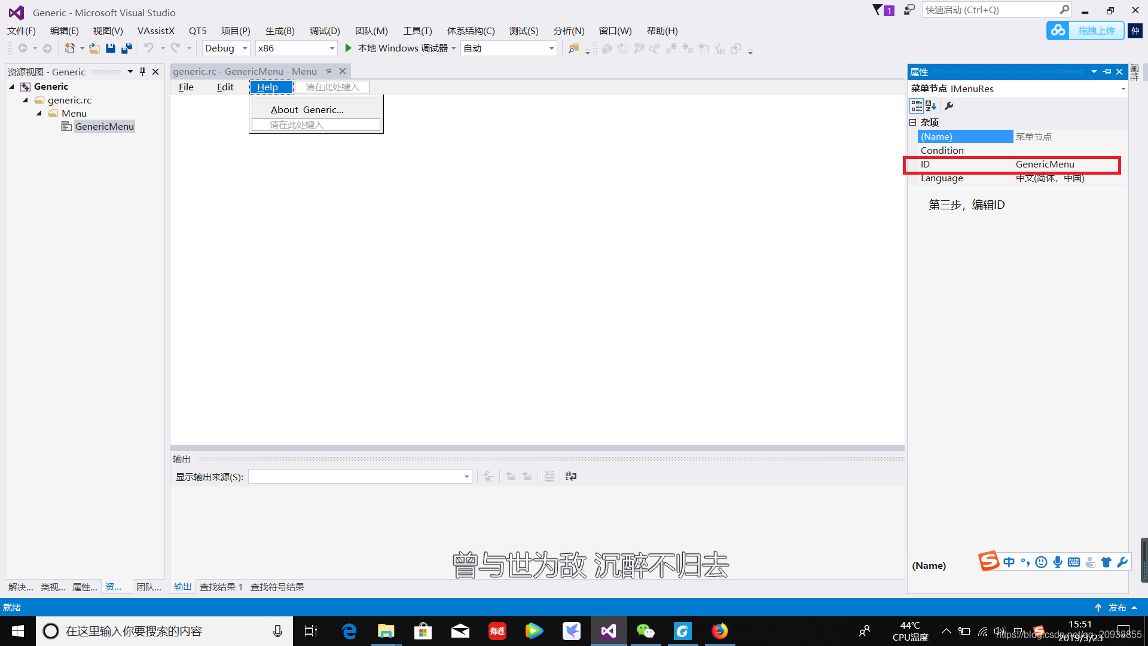This screenshot has width=1148, height=646.
Task: Open Firefox from the taskbar
Action: coord(720,631)
